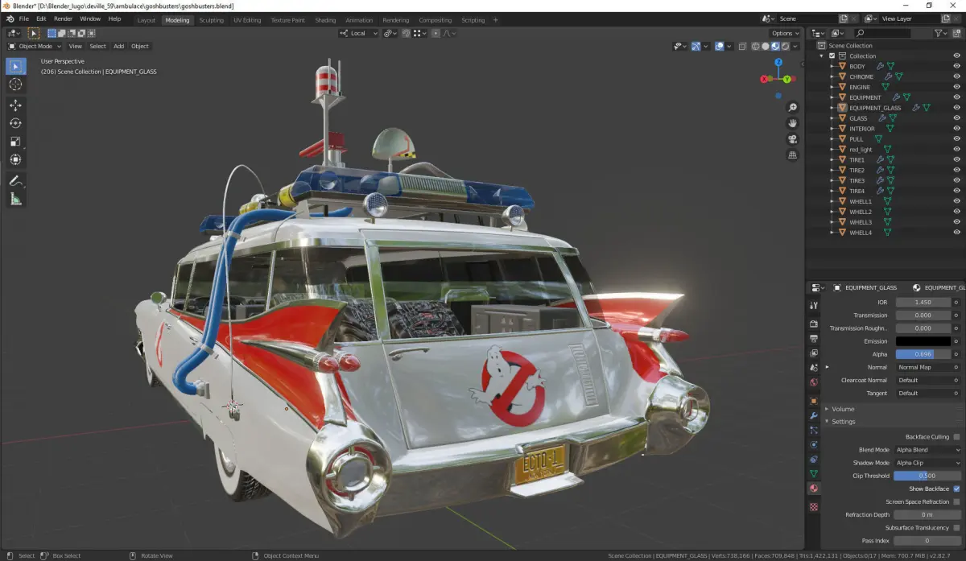
Task: Select rendered shading mode sphere
Action: [786, 46]
